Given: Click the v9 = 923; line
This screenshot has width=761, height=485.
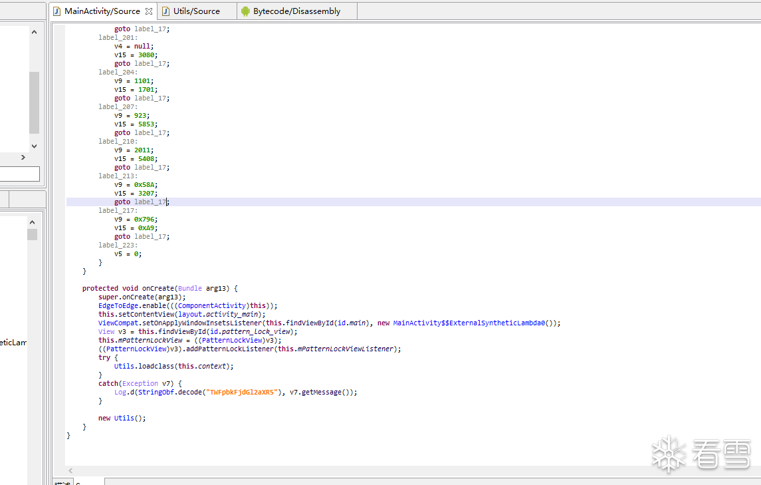Looking at the screenshot, I should [132, 115].
